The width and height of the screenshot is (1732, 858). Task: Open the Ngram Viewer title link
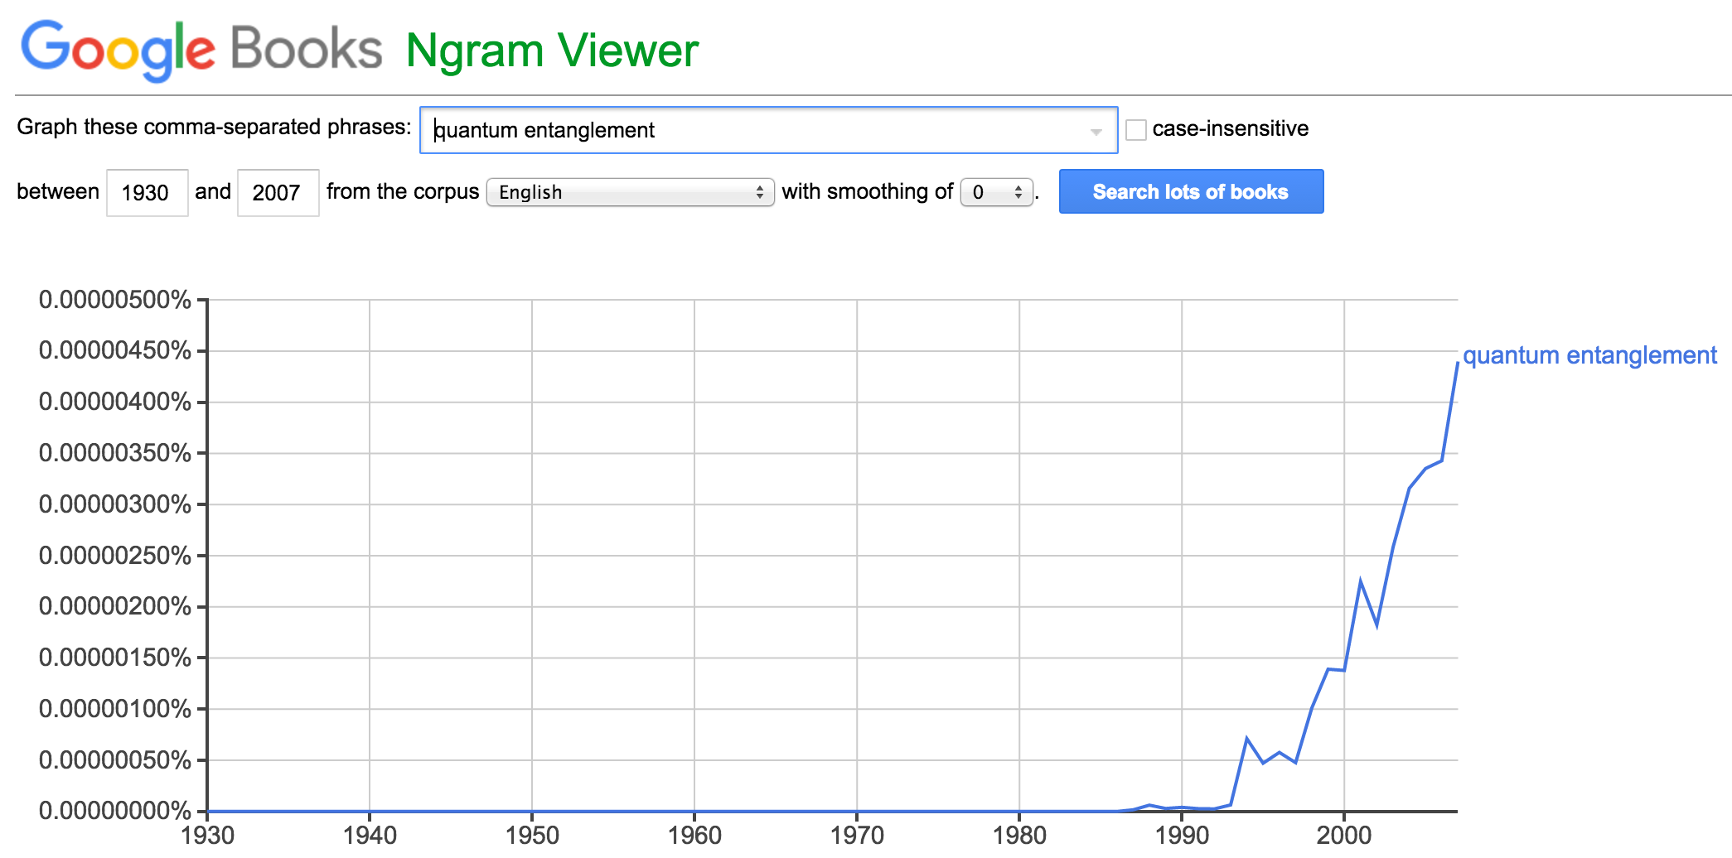(552, 51)
